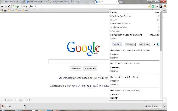Click the popup vertical scrollbar thumb
The image size is (178, 111).
(161, 32)
